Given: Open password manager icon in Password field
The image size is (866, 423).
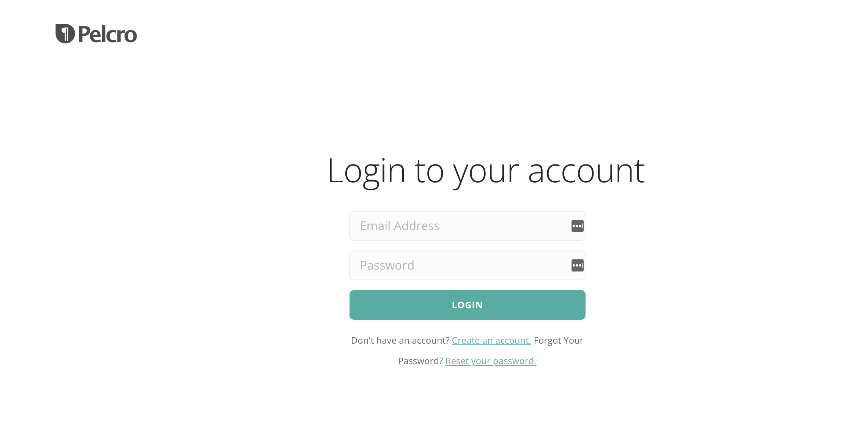Looking at the screenshot, I should point(577,265).
